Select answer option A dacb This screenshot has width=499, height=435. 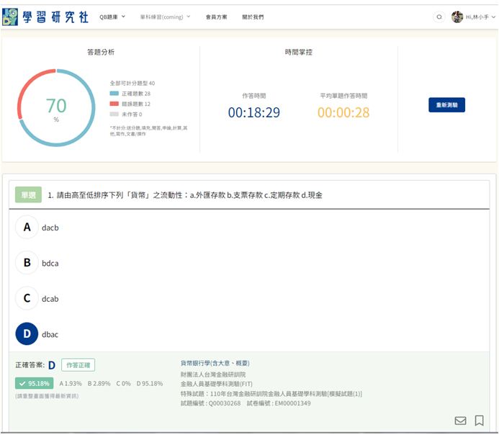click(x=27, y=228)
